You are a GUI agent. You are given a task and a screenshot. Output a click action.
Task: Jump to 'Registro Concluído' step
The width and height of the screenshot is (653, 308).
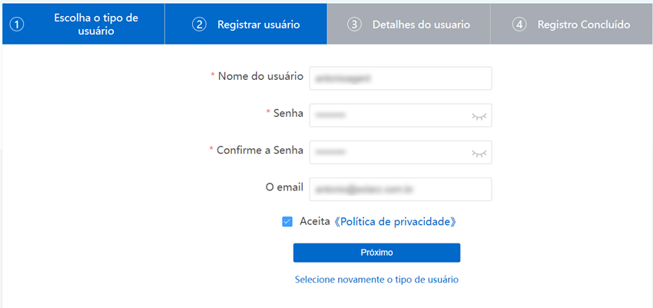click(584, 24)
